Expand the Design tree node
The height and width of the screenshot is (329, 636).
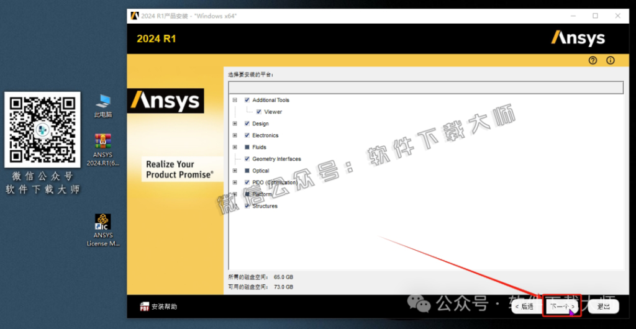tap(234, 123)
